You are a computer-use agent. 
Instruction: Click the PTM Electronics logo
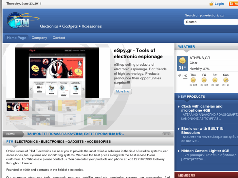pyautogui.click(x=23, y=20)
